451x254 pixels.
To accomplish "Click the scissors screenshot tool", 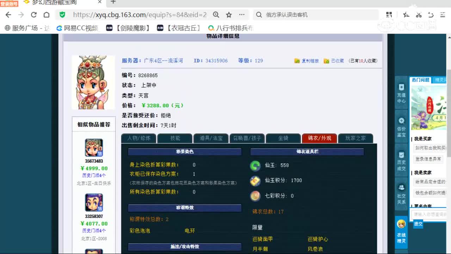I will point(419,15).
